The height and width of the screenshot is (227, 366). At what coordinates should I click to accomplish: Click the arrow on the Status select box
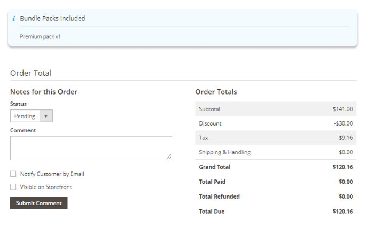[x=46, y=116]
